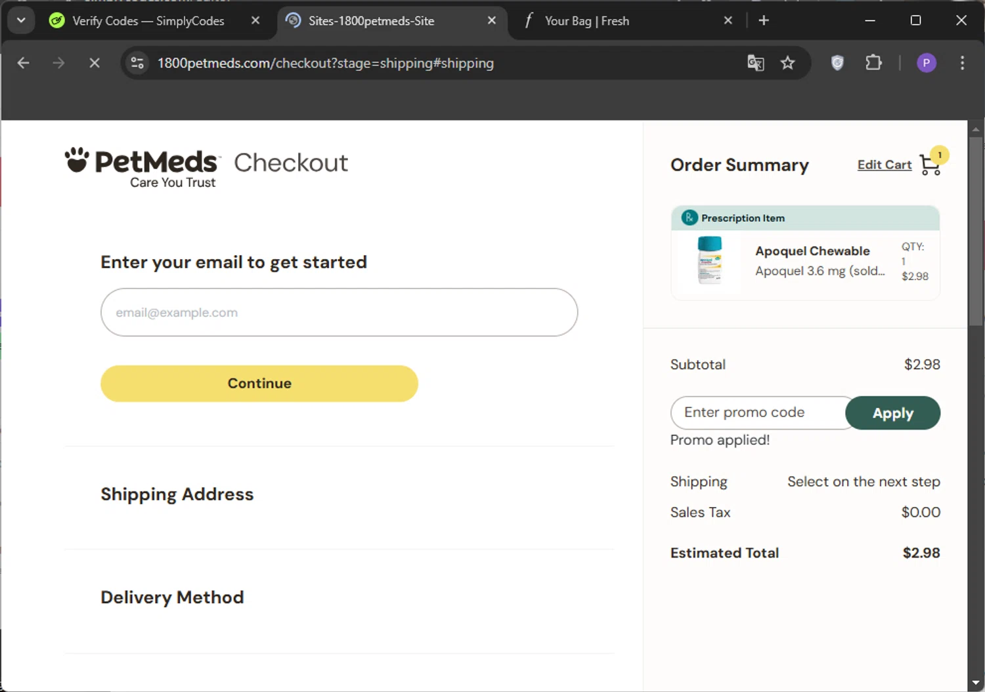Close the Your Bag | Fresh tab

click(x=728, y=20)
